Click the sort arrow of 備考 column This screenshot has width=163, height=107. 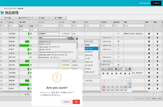(143, 22)
